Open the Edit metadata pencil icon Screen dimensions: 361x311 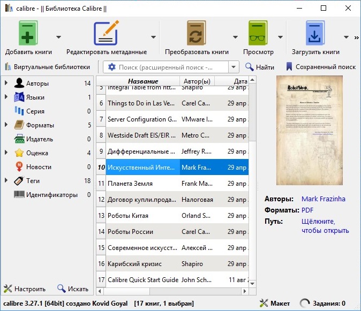106,33
